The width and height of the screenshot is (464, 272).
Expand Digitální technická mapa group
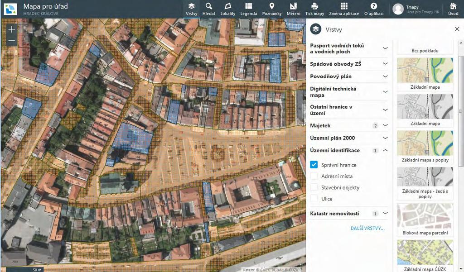pos(385,92)
